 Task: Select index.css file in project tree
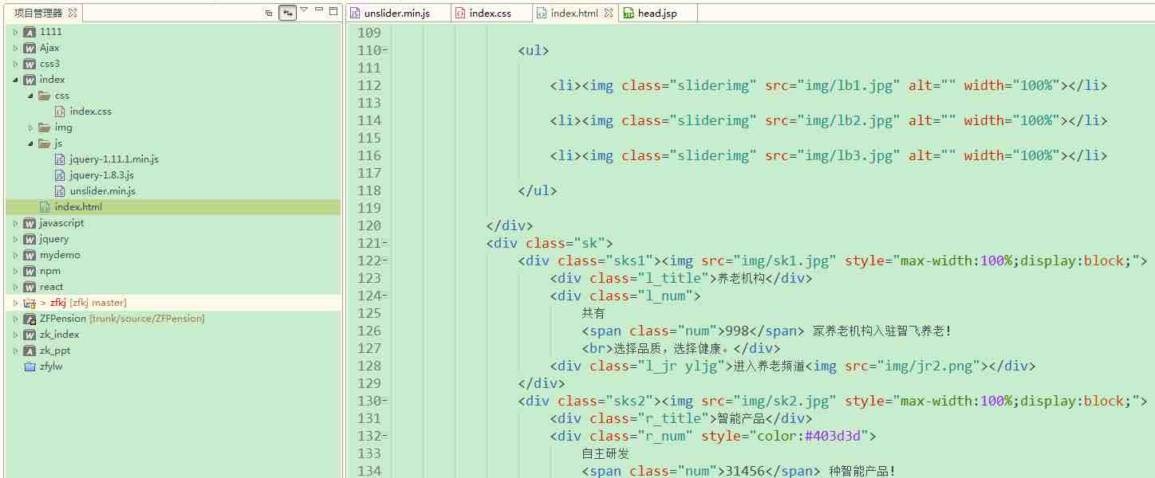pyautogui.click(x=90, y=112)
